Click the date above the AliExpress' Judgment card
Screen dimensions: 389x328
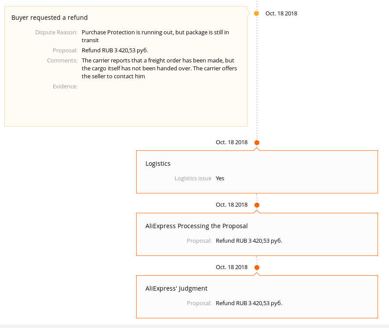point(232,267)
